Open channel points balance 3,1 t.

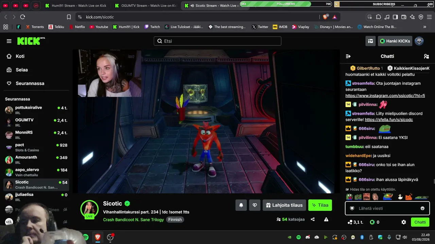point(355,222)
